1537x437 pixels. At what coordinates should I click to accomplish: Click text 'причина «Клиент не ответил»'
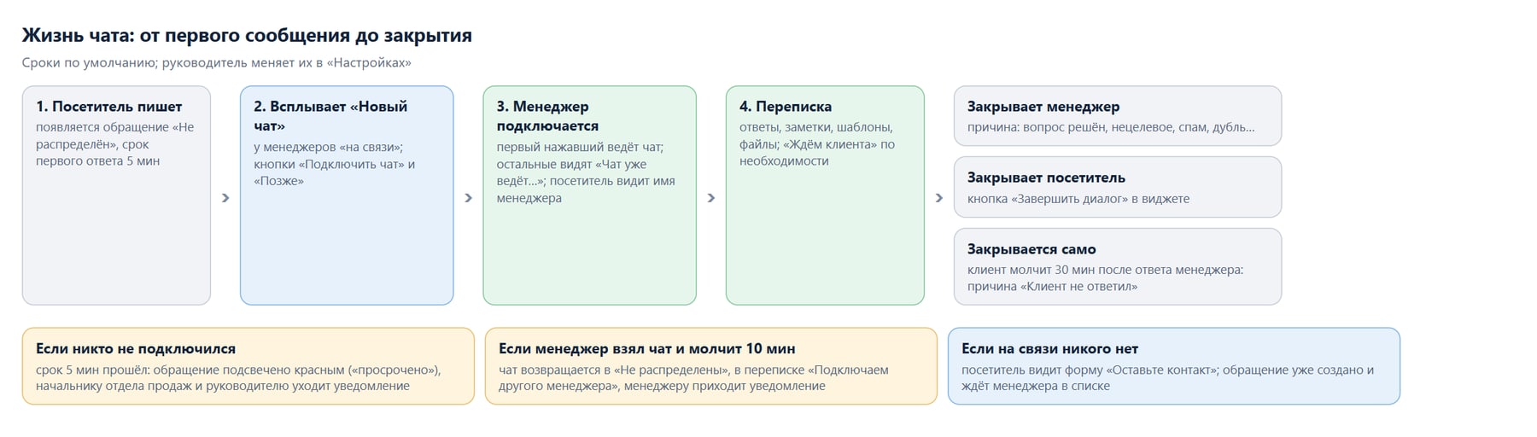pos(1052,287)
